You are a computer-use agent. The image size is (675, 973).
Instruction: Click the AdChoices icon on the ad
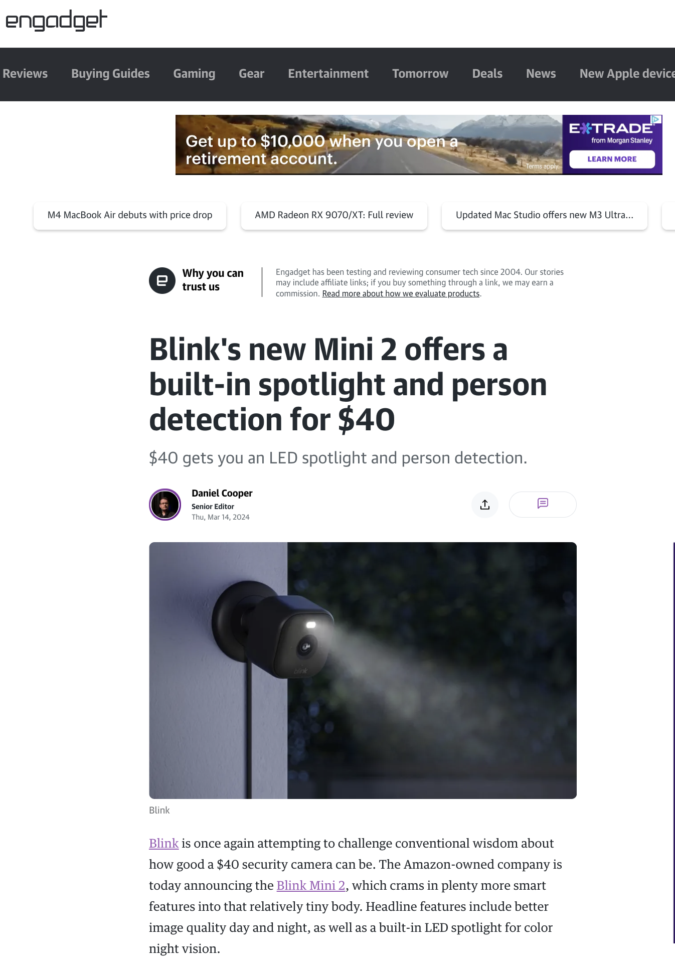[656, 119]
